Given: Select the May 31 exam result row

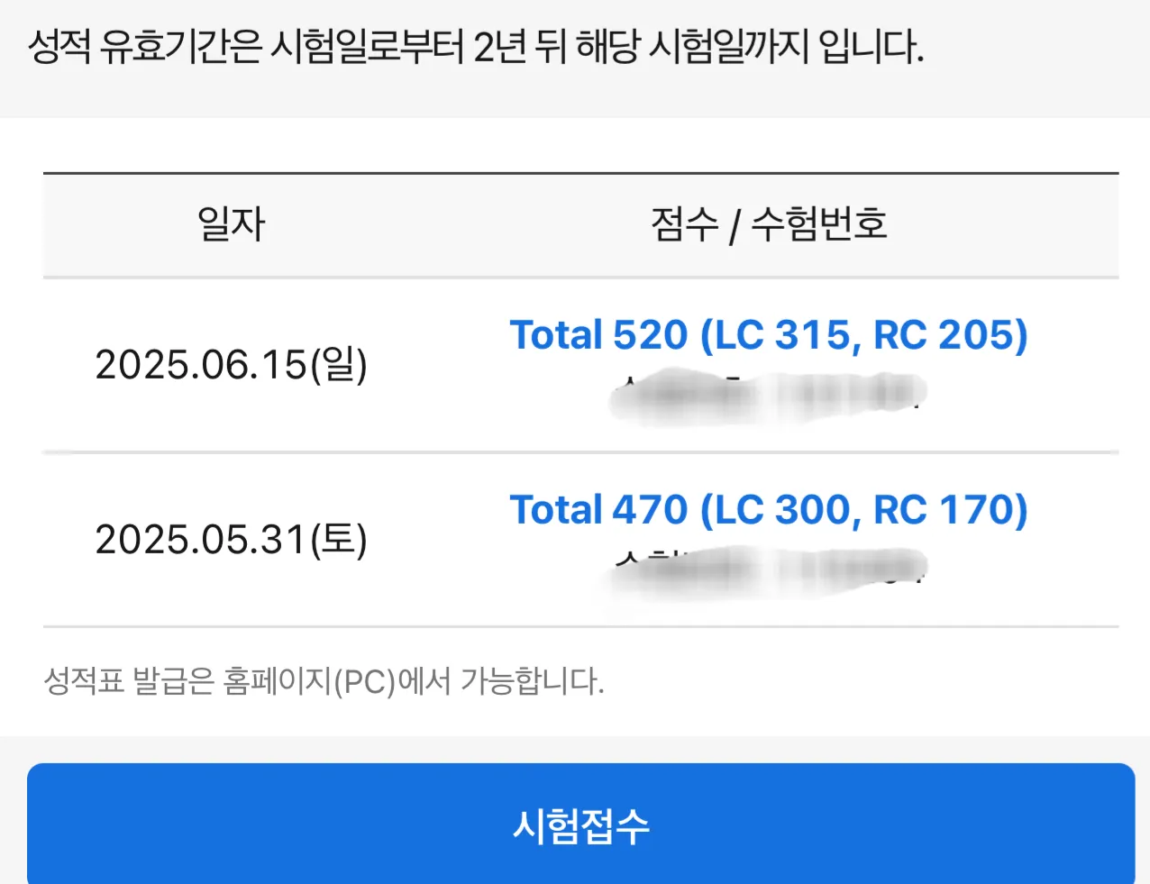Looking at the screenshot, I should [x=575, y=542].
